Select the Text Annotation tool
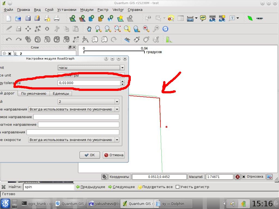 click(x=232, y=18)
